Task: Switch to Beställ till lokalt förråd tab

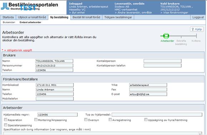Action: 86,17
